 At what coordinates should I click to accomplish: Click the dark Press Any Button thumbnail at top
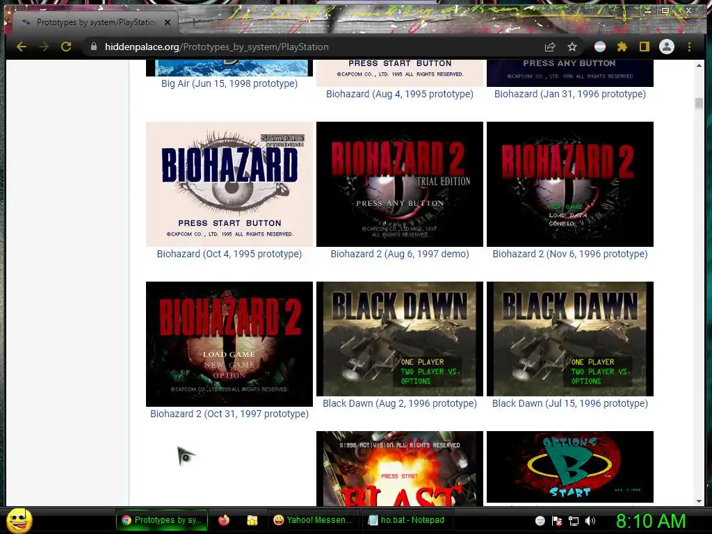coord(570,72)
